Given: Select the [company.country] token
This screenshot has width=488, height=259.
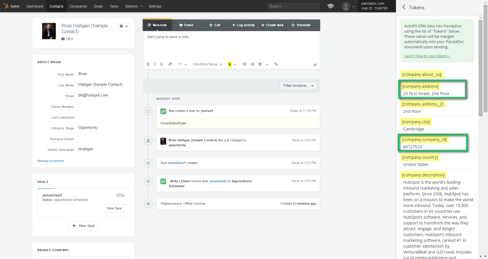Looking at the screenshot, I should (420, 157).
